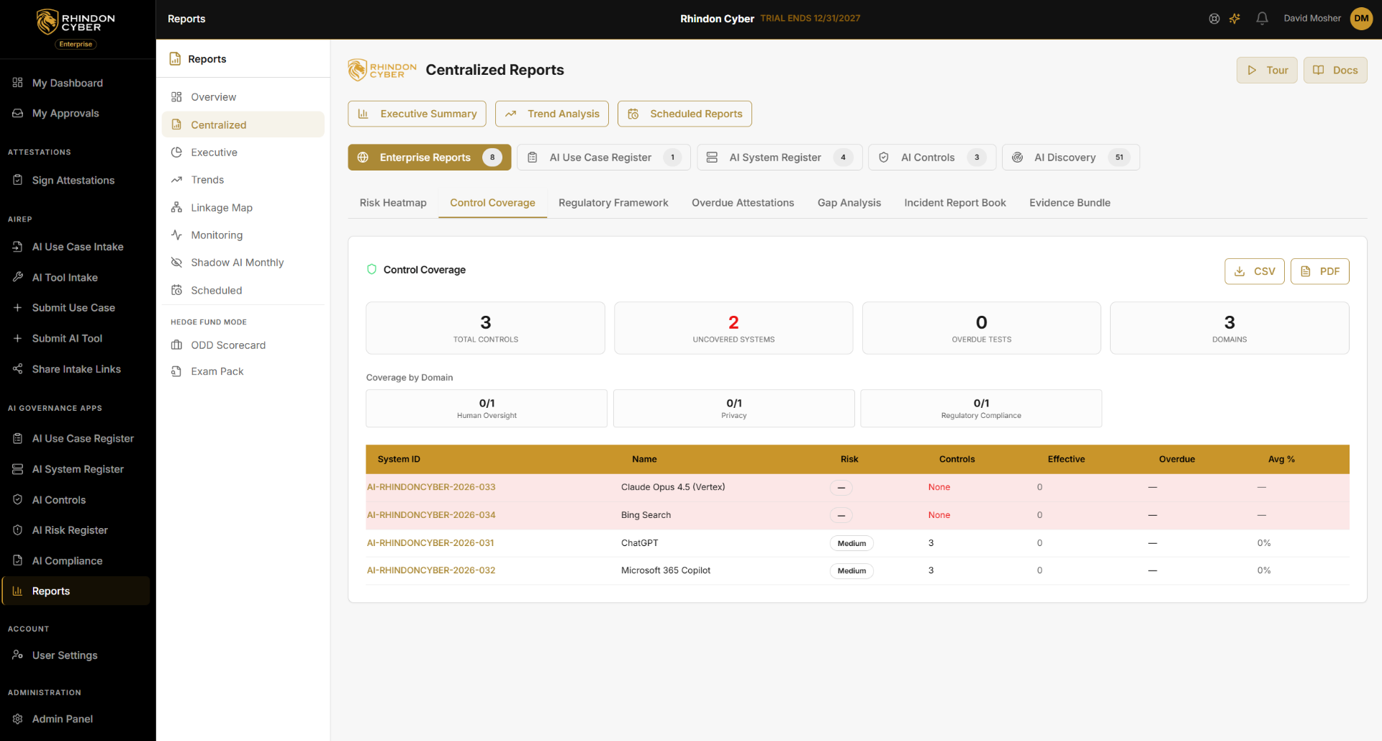The height and width of the screenshot is (741, 1382).
Task: Click the Admin Panel gear icon
Action: (18, 719)
